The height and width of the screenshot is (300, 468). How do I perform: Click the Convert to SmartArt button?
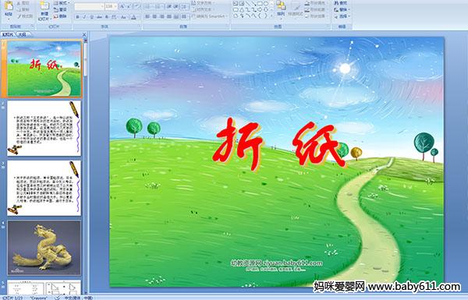[x=209, y=16]
